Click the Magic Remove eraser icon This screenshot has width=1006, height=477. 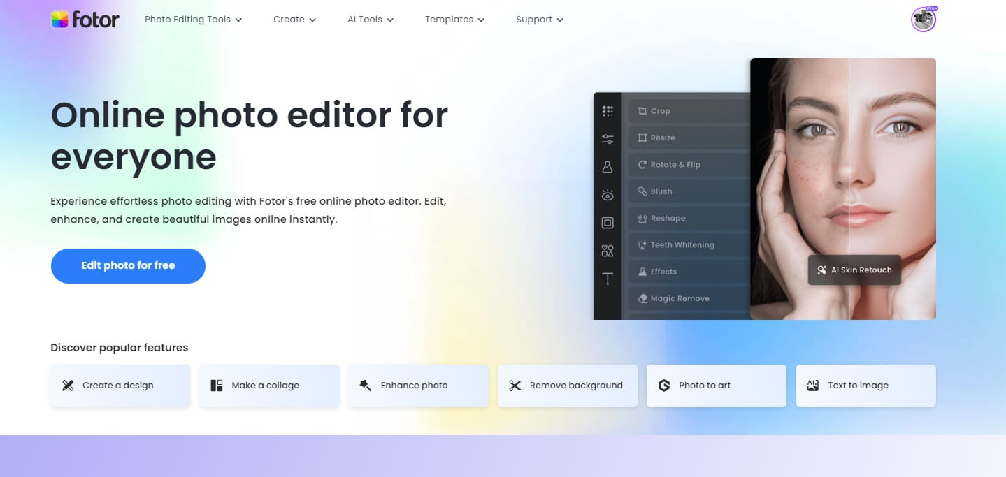click(642, 298)
